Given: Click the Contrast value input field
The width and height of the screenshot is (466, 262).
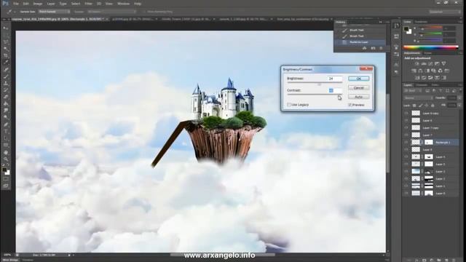Looking at the screenshot, I should 335,90.
